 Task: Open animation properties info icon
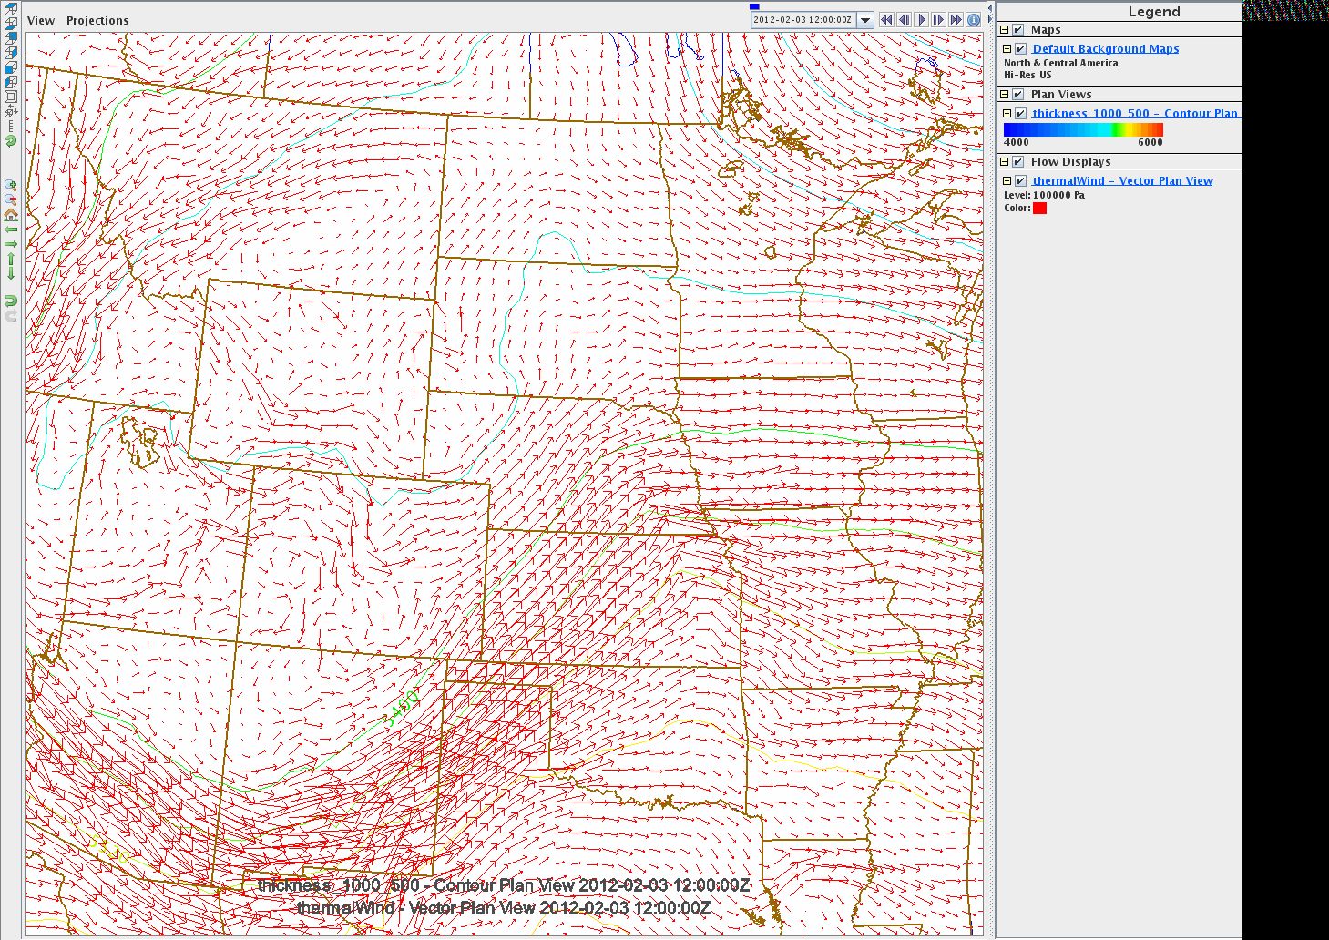974,19
